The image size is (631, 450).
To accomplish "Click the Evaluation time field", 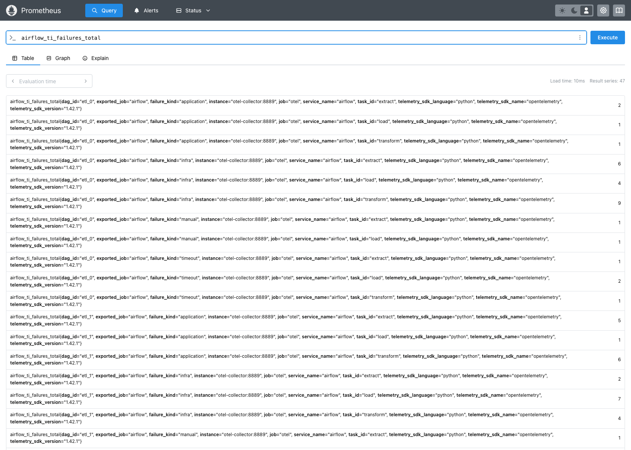I will pos(49,81).
